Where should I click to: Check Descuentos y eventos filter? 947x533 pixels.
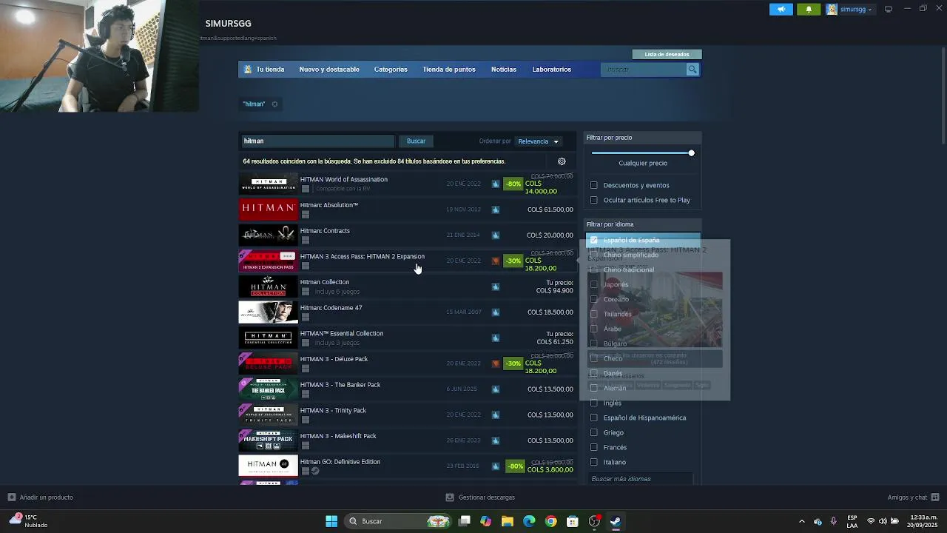(x=593, y=185)
